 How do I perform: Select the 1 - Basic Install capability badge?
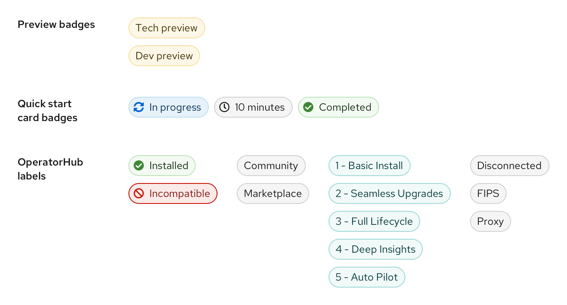[369, 166]
